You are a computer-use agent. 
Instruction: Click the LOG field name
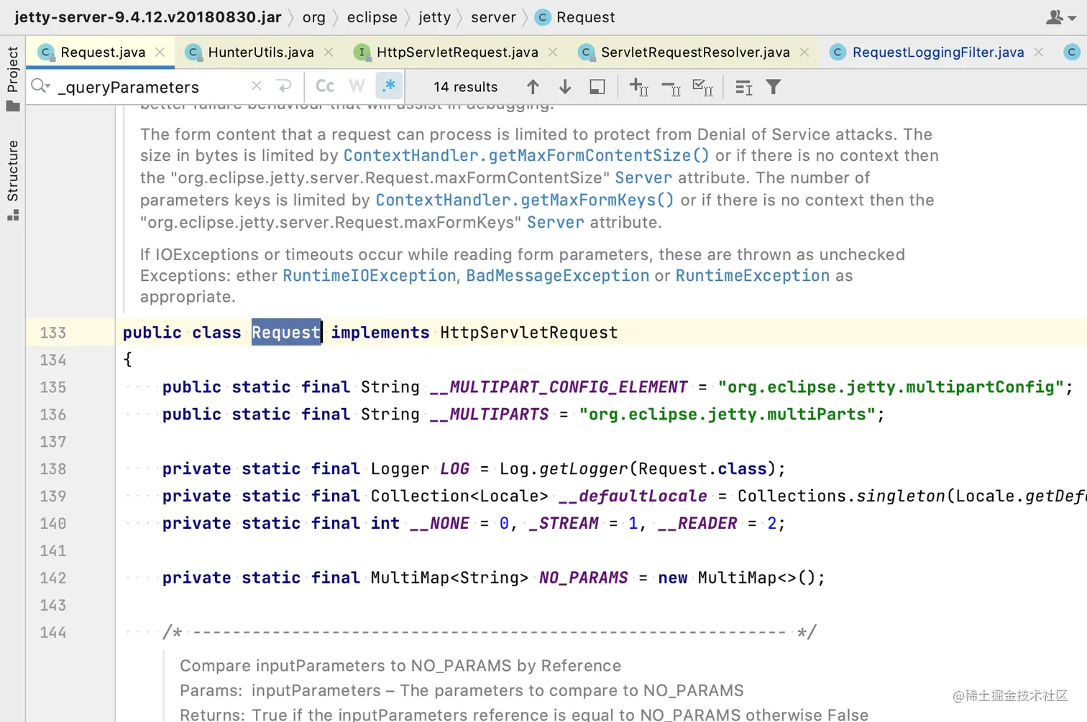455,469
